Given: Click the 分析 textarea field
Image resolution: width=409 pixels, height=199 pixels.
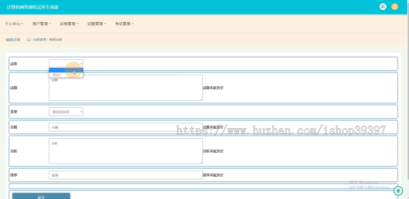Looking at the screenshot, I should 126,151.
